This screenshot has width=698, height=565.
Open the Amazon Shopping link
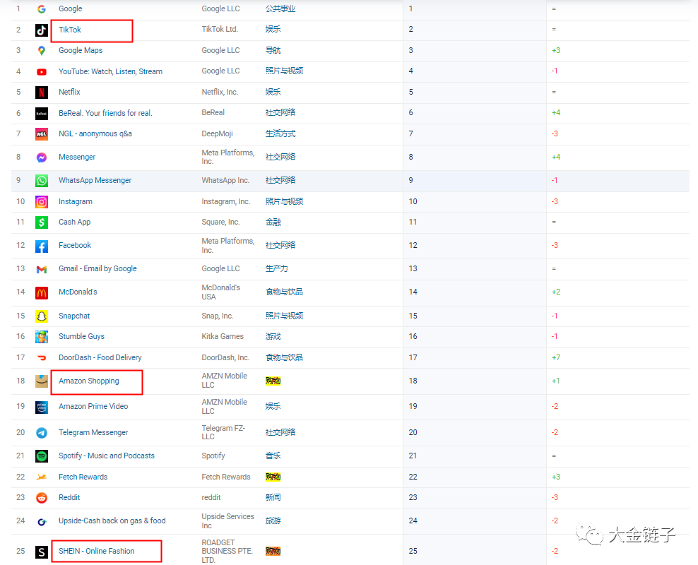point(89,381)
